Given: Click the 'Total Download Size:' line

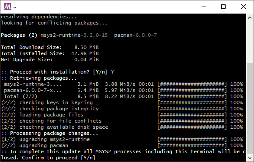Looking at the screenshot, I should 50,47.
